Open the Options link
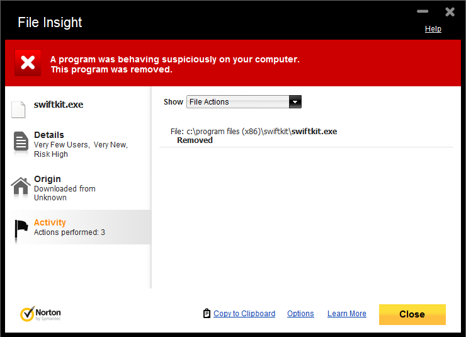 point(300,314)
